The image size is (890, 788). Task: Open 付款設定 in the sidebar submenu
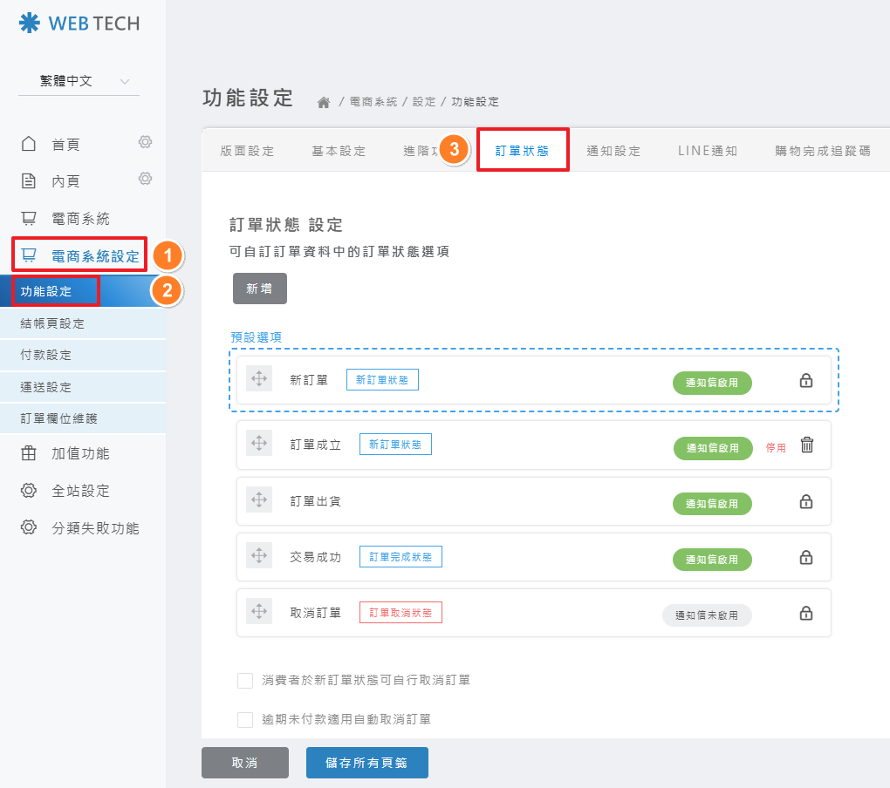coord(47,356)
